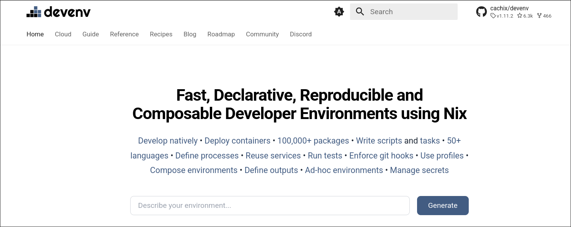This screenshot has width=571, height=227.
Task: Click the 'Enforce git hooks' link
Action: click(381, 155)
